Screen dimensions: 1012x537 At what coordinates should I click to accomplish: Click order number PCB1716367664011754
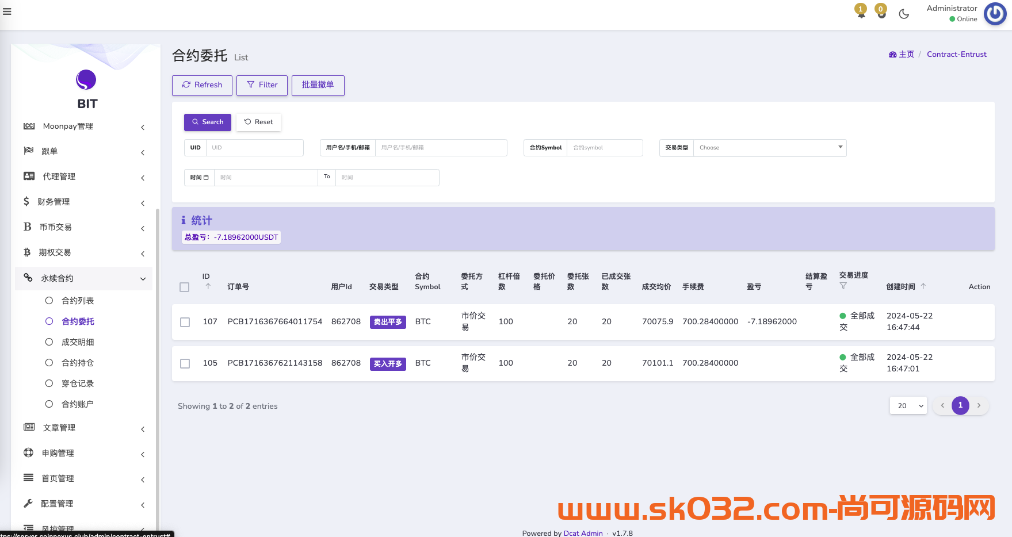(275, 321)
